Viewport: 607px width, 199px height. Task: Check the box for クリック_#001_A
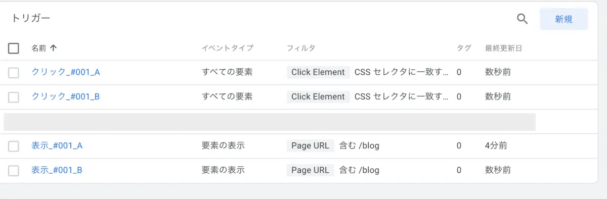coord(14,72)
